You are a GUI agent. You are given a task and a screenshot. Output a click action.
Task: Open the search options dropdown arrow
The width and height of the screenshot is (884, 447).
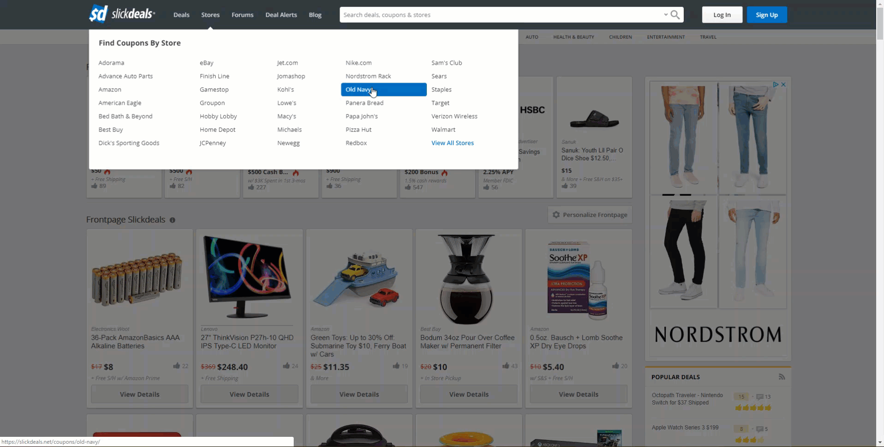[x=665, y=15]
